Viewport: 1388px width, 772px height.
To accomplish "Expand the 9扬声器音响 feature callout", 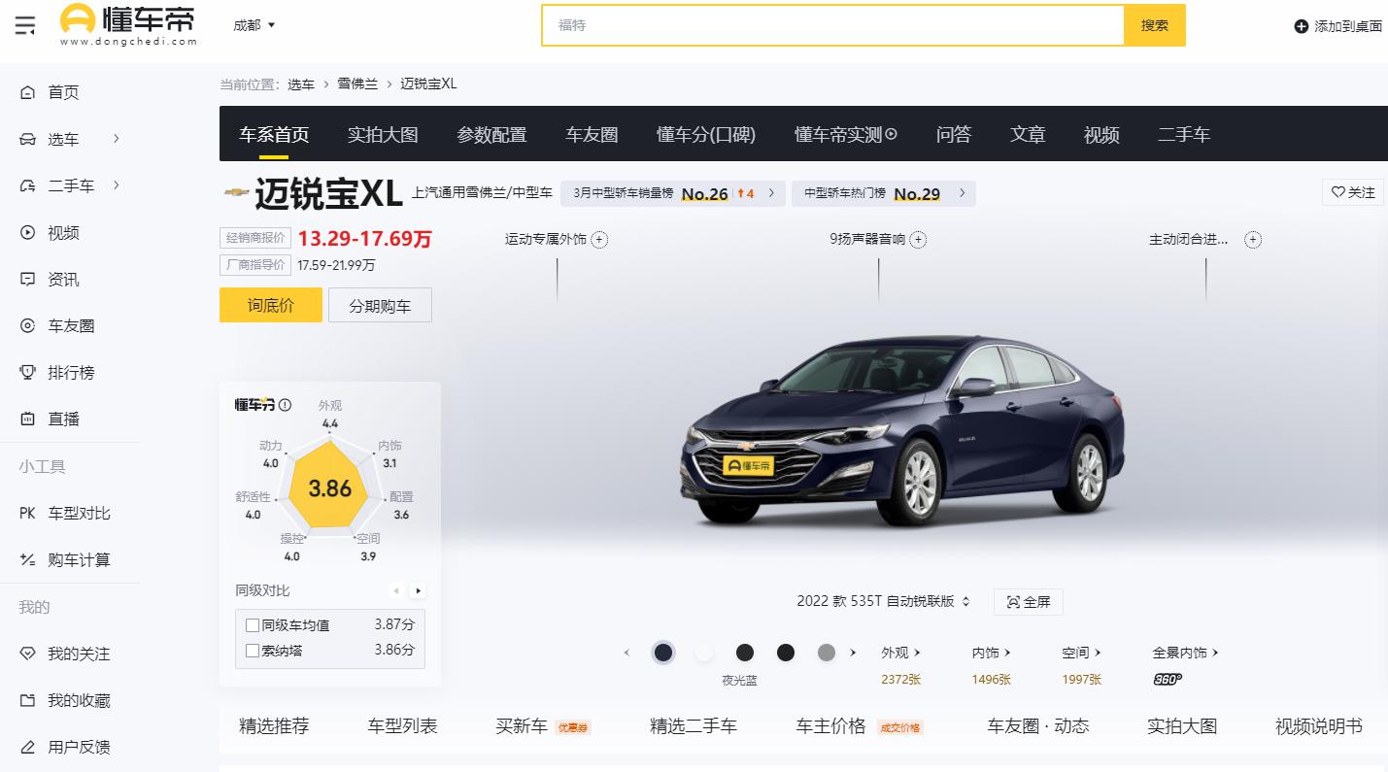I will pos(918,238).
